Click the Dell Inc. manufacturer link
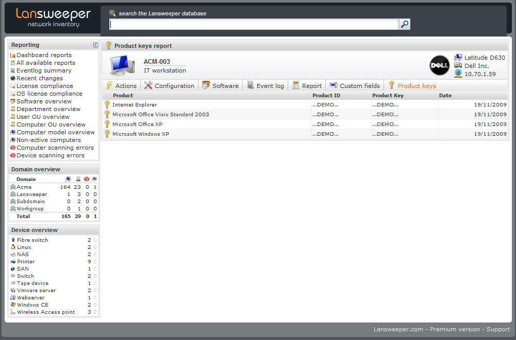The height and width of the screenshot is (340, 516). [x=476, y=66]
